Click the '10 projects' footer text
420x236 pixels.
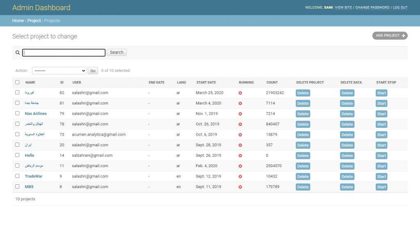(25, 199)
